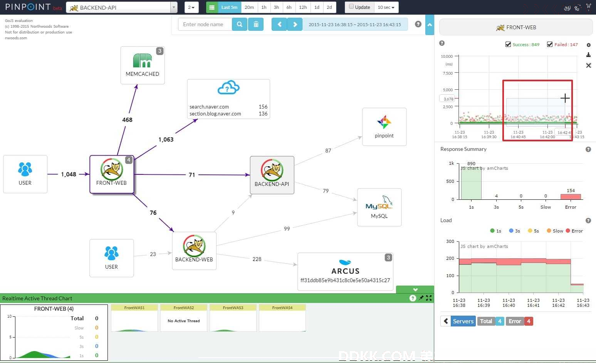Maximize the Realtime Active Thread Chart
The image size is (596, 363).
429,298
